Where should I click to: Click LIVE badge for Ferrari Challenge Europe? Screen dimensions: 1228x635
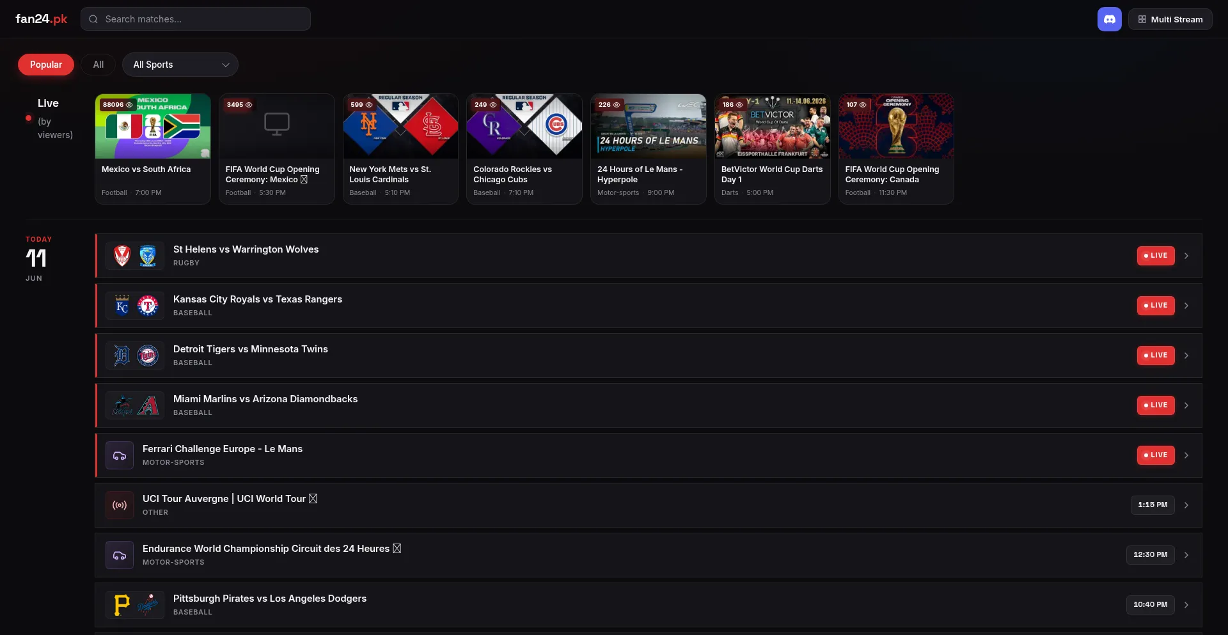tap(1156, 455)
